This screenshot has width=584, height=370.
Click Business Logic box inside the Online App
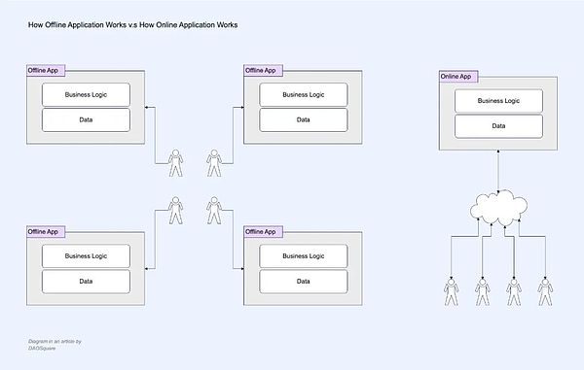498,101
